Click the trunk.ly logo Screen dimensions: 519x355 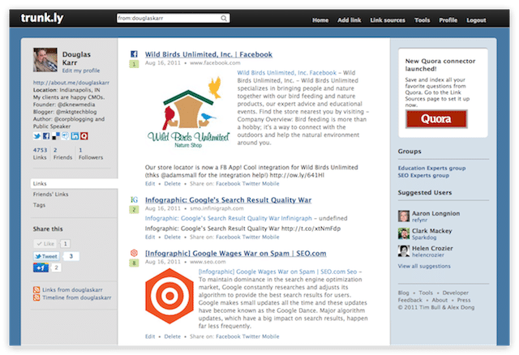point(42,18)
